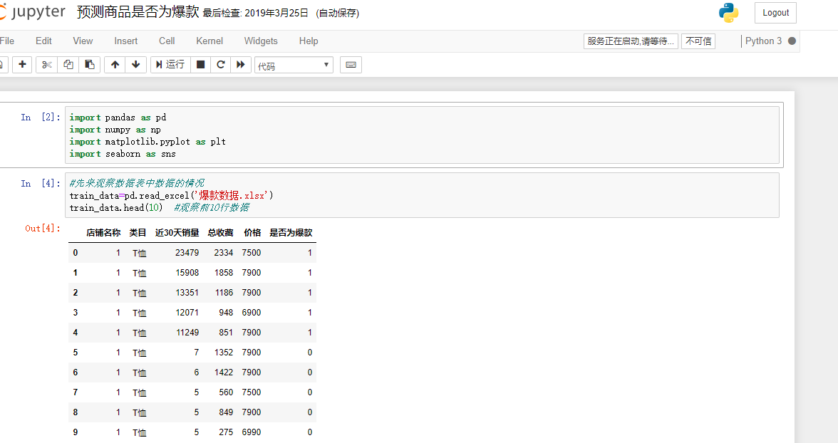This screenshot has height=443, width=838.
Task: Open the Kernel menu
Action: point(209,41)
